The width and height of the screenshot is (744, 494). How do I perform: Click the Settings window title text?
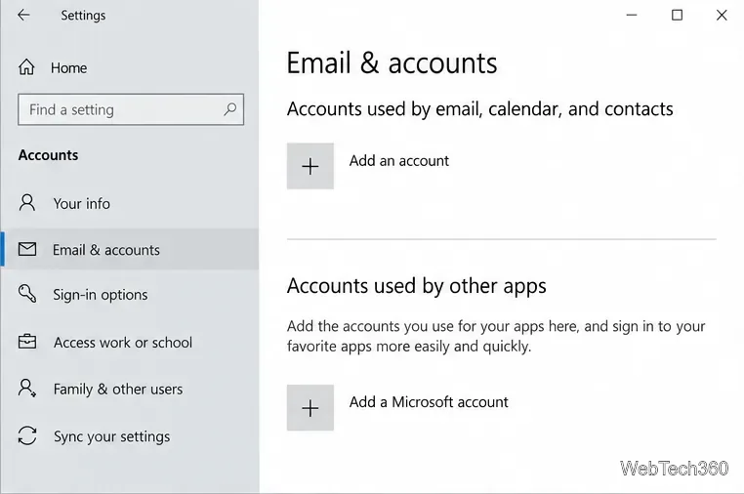[x=83, y=16]
